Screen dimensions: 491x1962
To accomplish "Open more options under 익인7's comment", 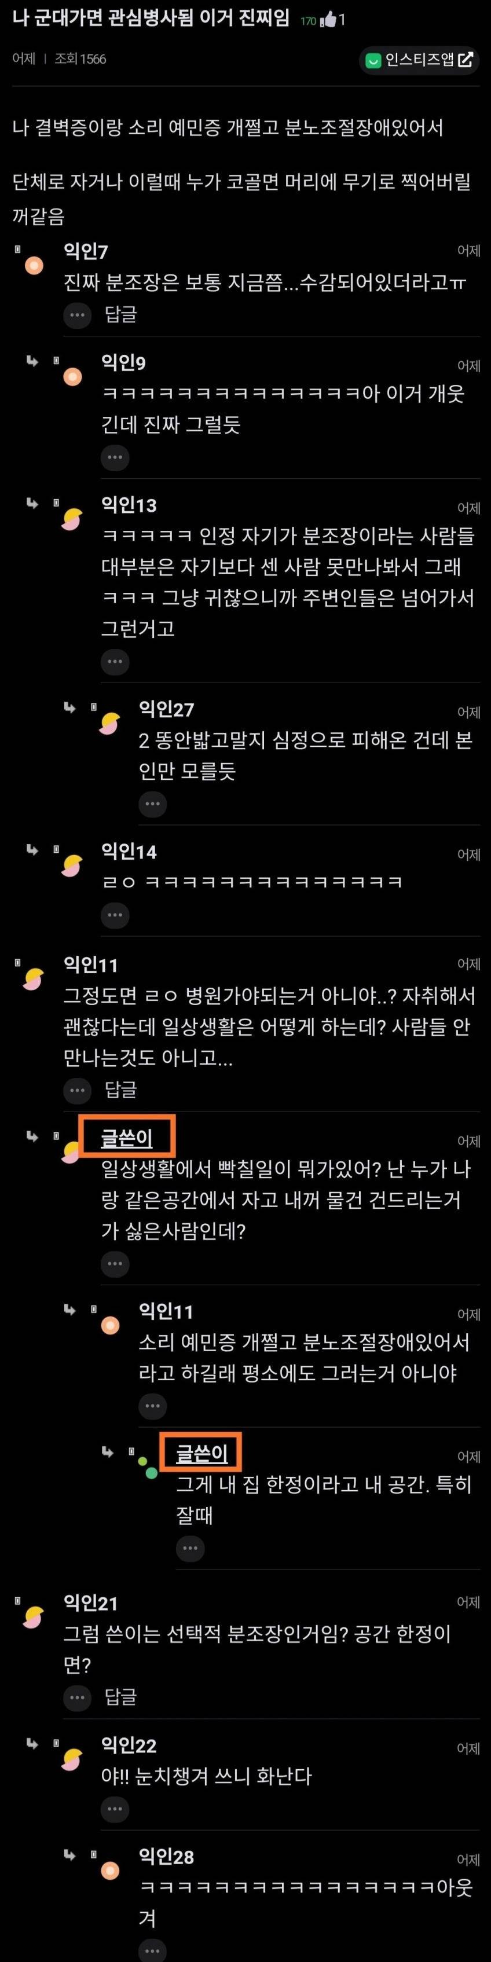I will click(77, 314).
